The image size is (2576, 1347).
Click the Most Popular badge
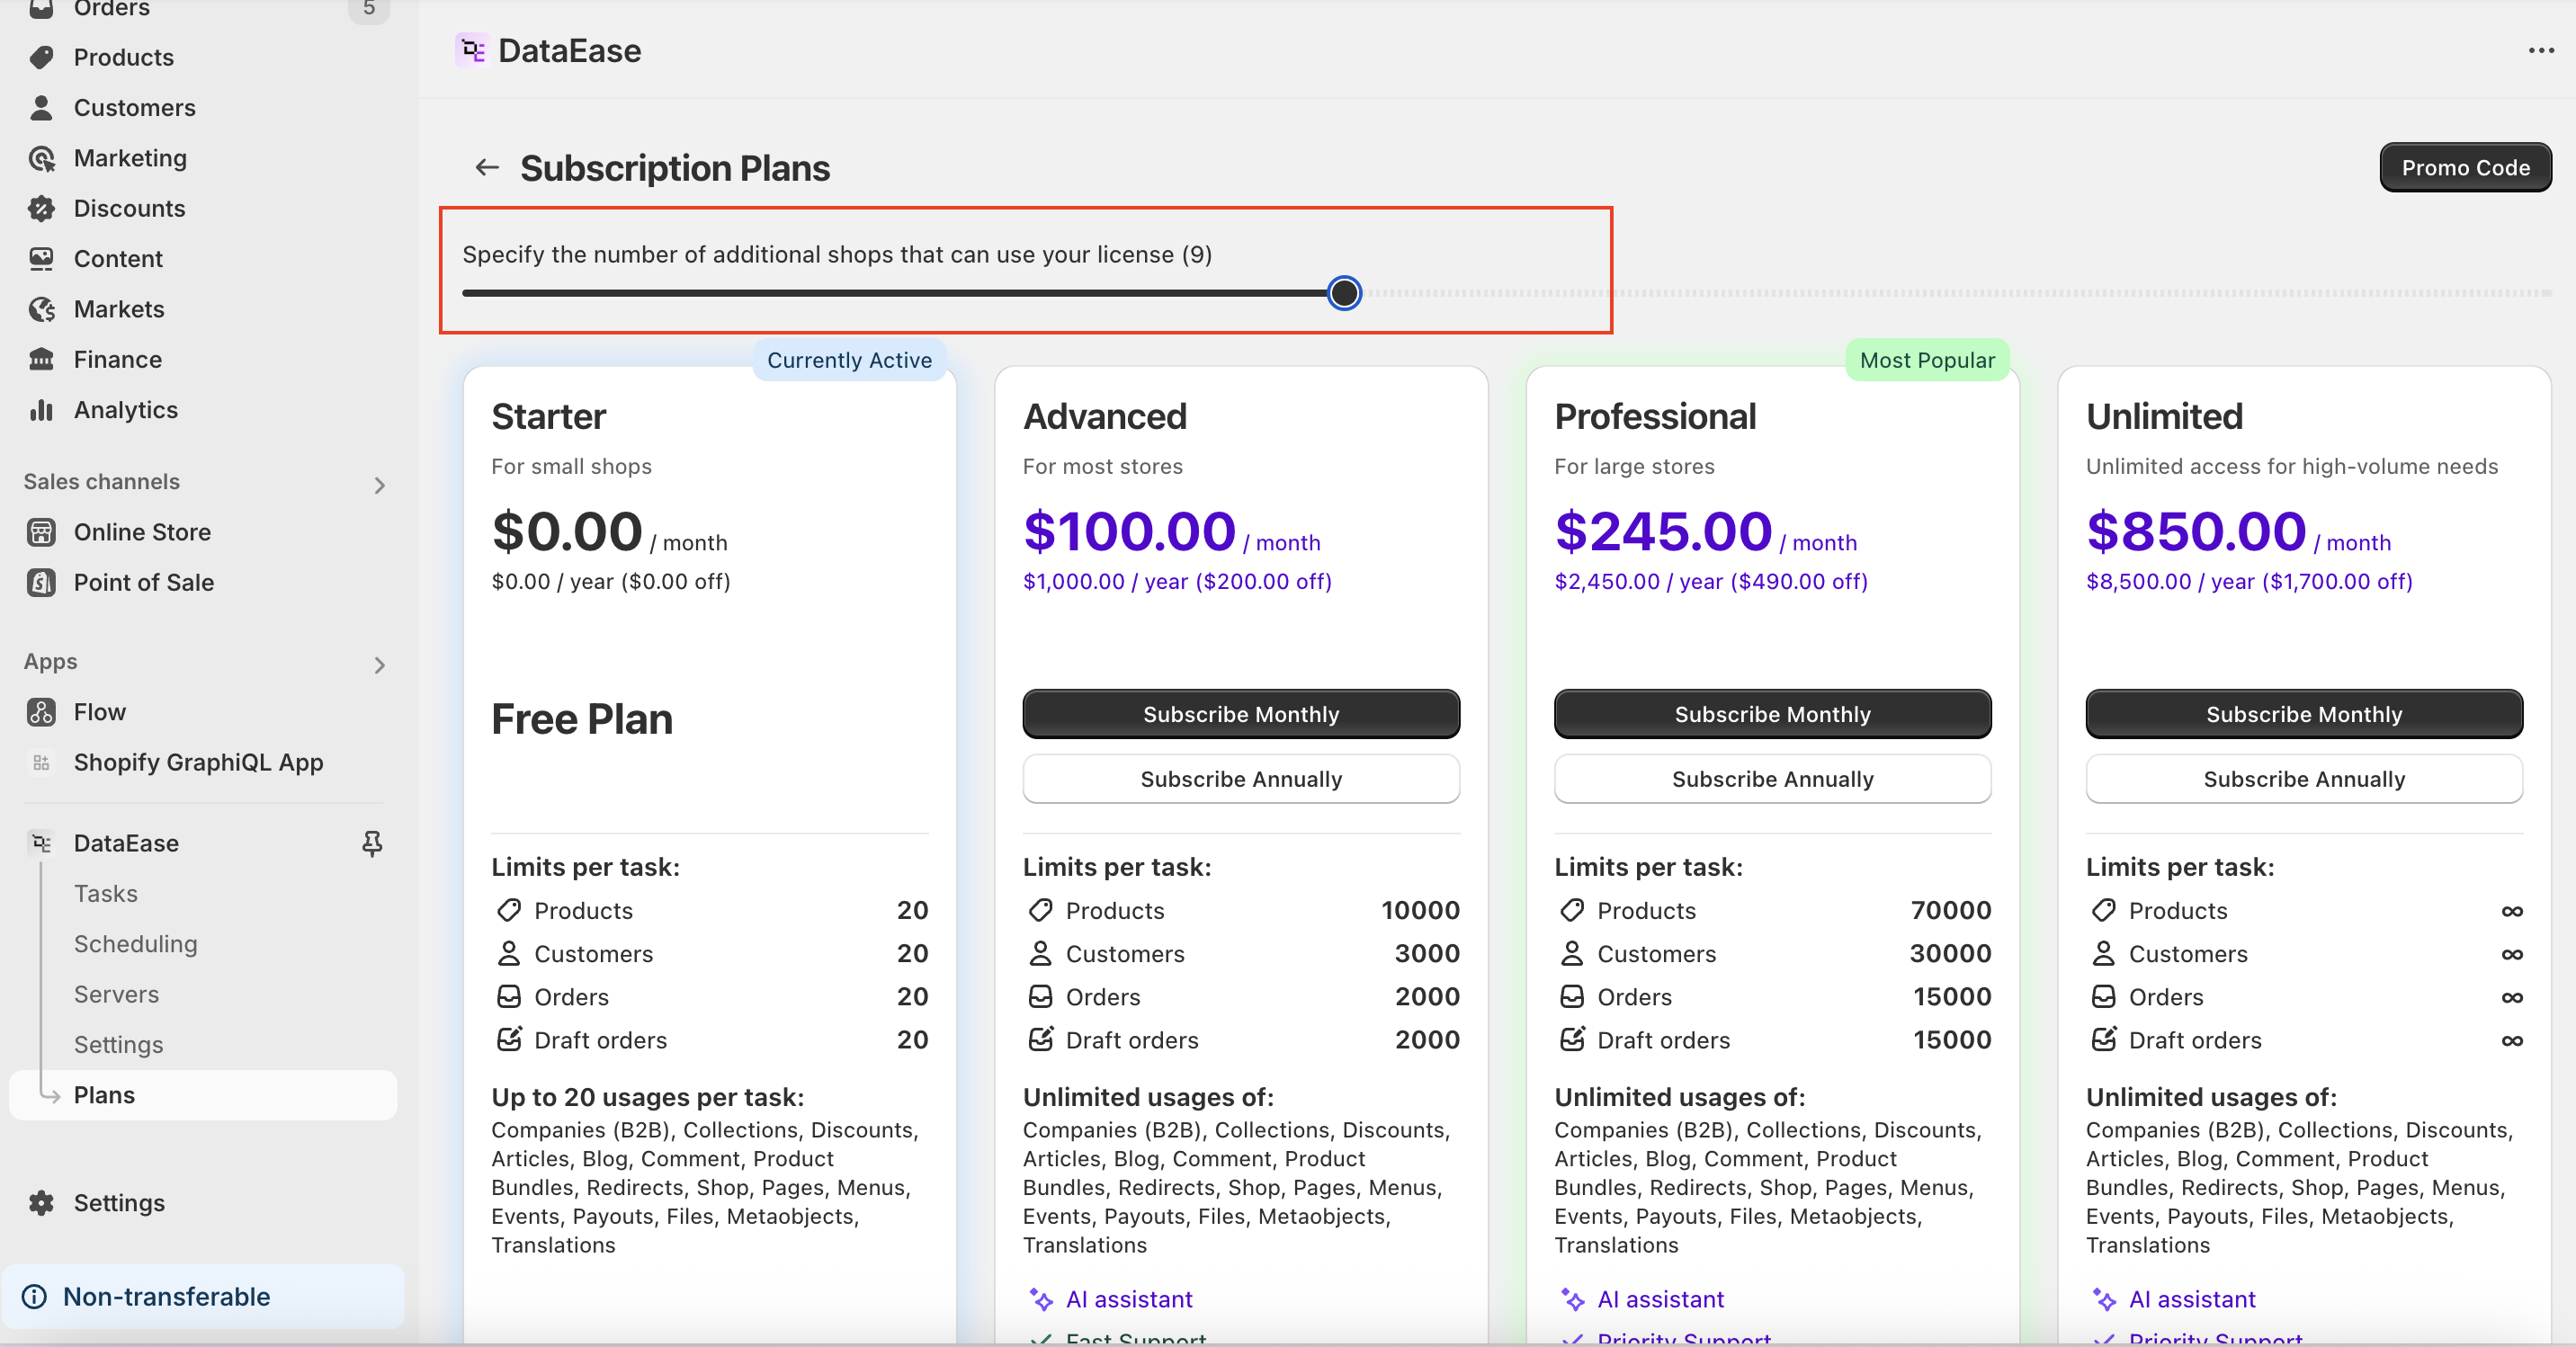click(1927, 360)
